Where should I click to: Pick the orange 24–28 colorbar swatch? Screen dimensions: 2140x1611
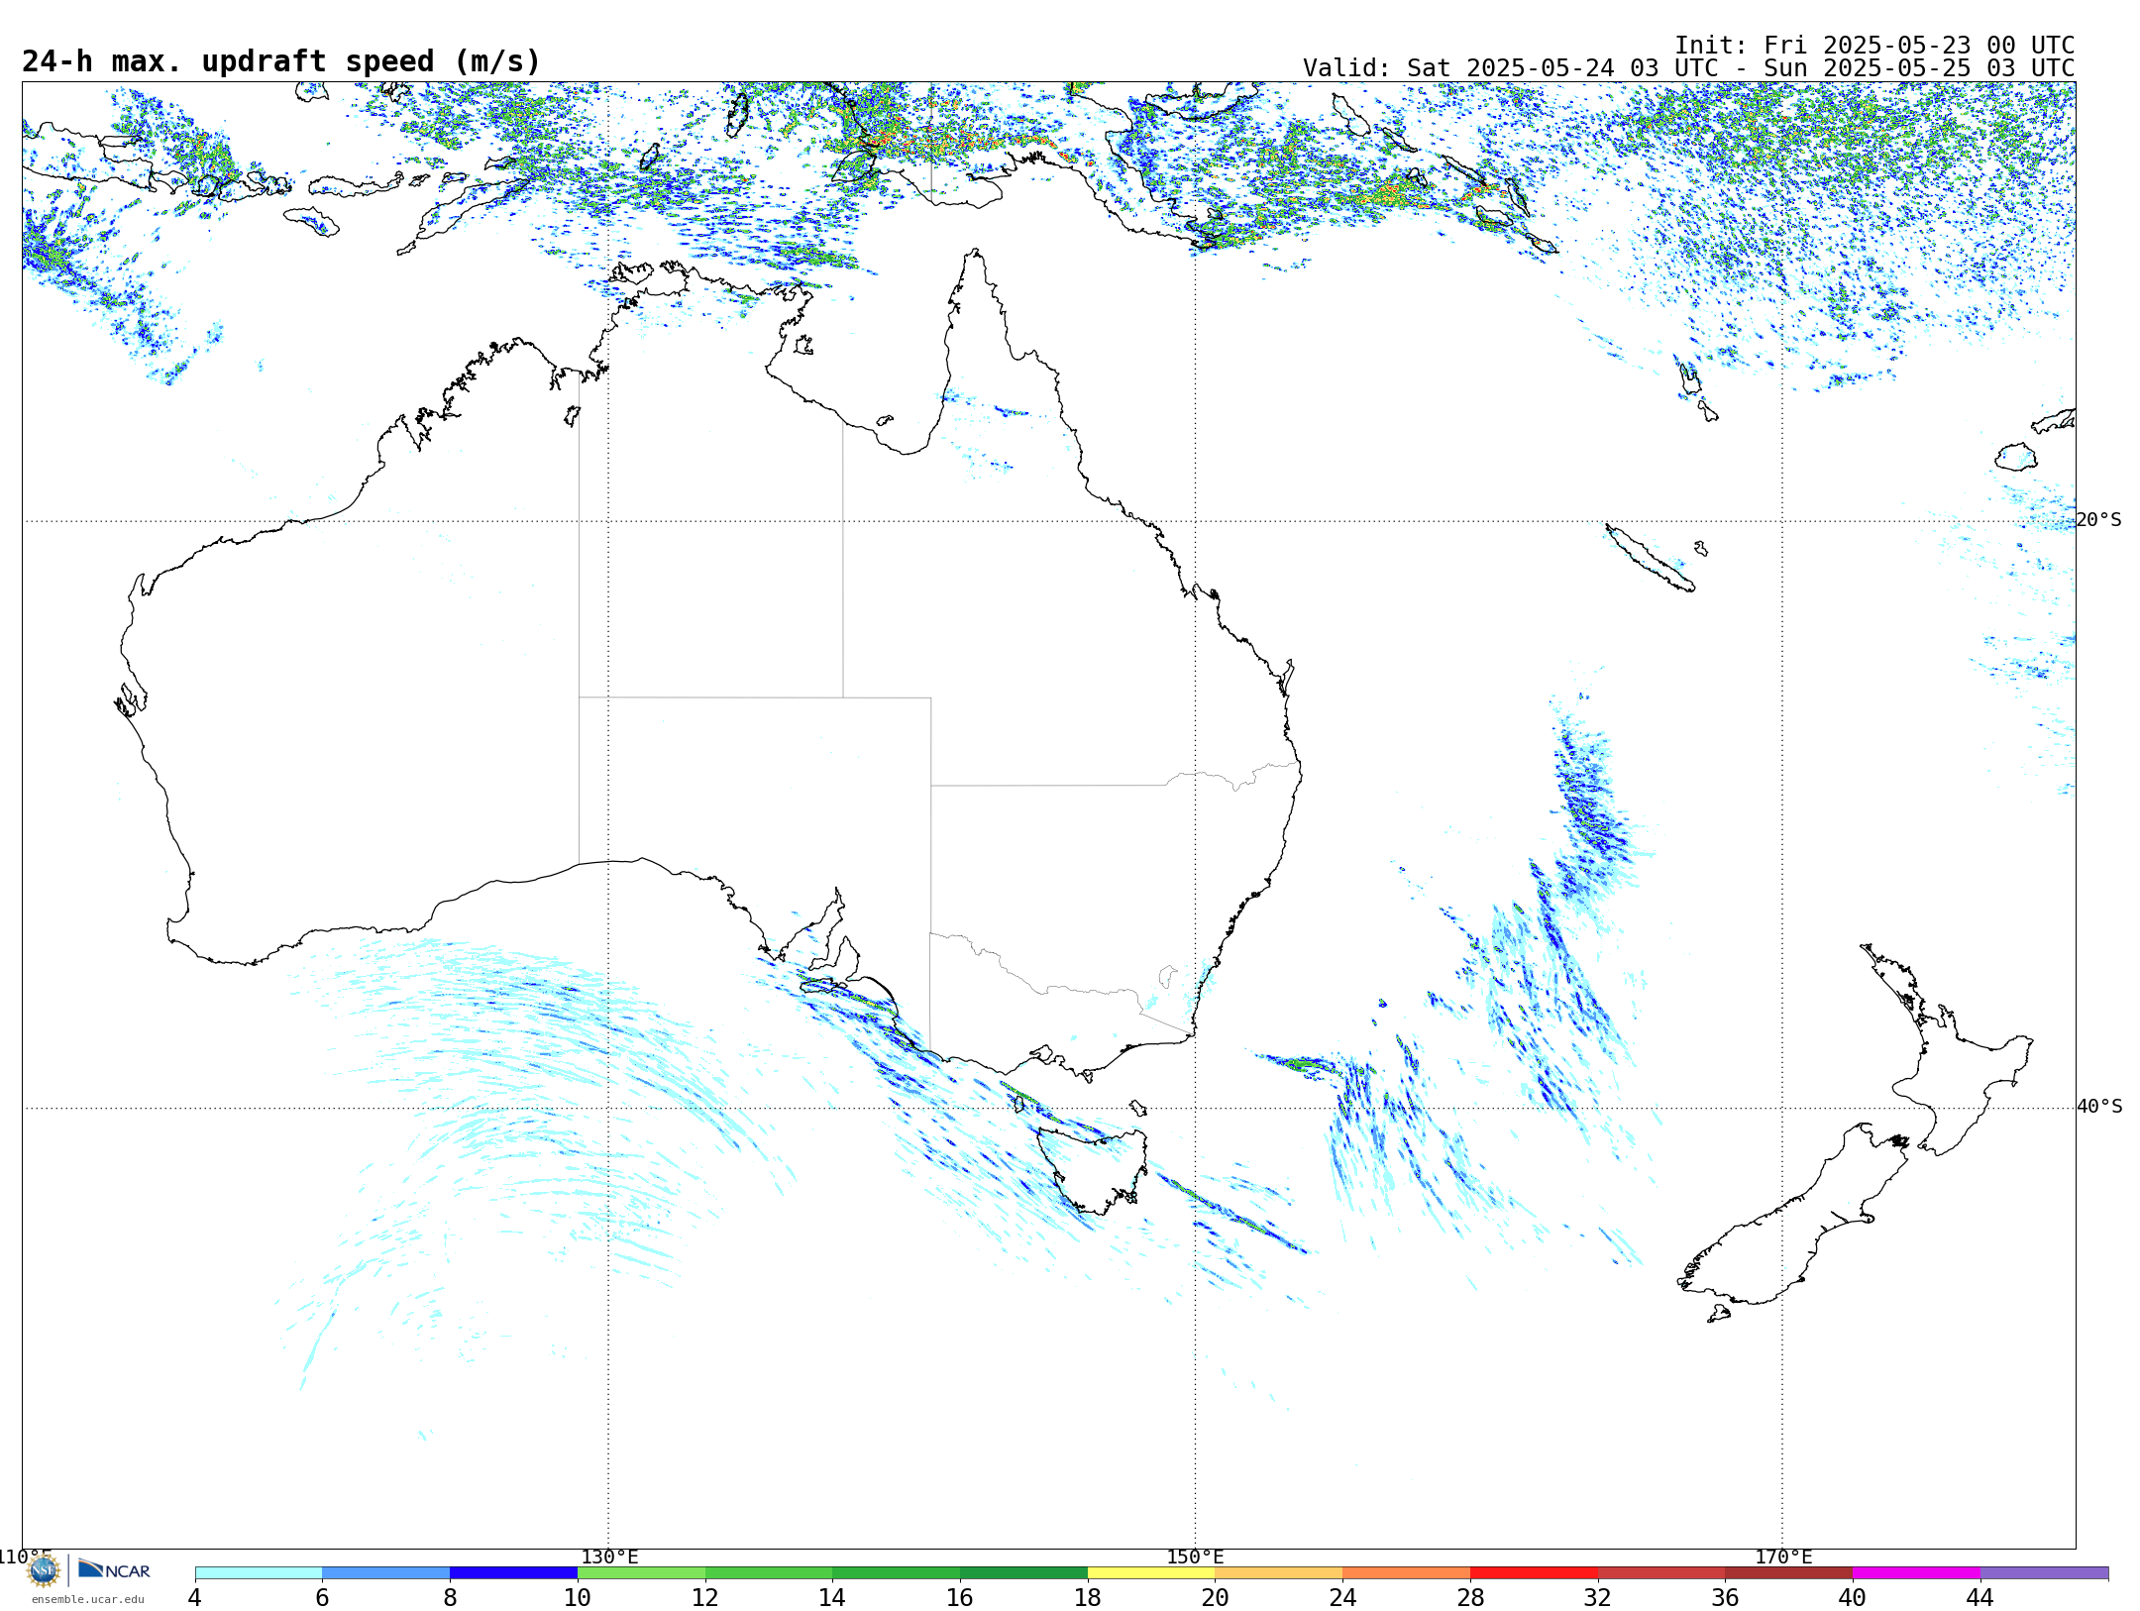click(1407, 1573)
